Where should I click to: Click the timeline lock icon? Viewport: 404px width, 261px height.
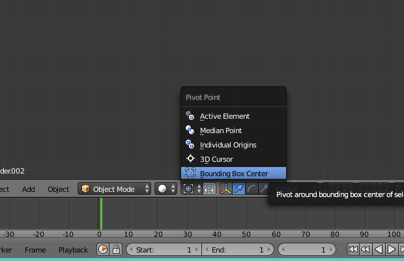point(116,250)
